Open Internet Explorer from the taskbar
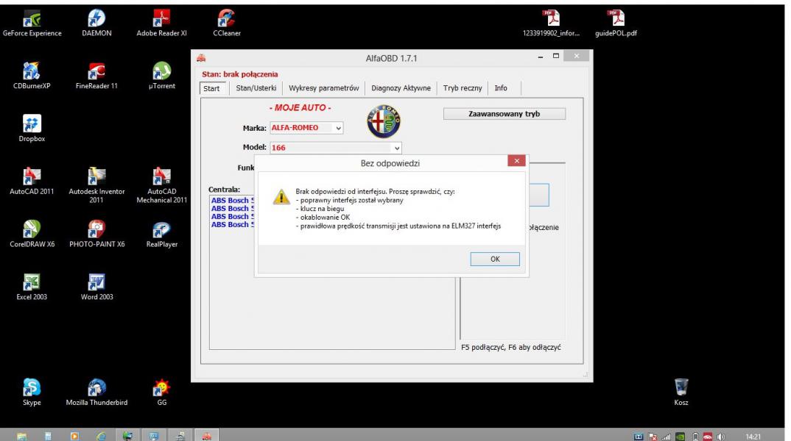This screenshot has height=441, width=791. point(101,436)
